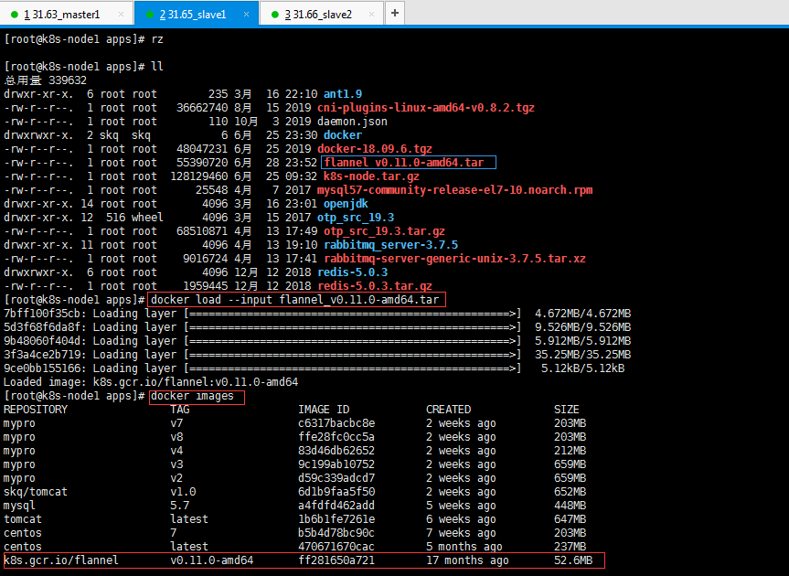Click the rz command at prompt
The height and width of the screenshot is (576, 789).
pos(157,39)
